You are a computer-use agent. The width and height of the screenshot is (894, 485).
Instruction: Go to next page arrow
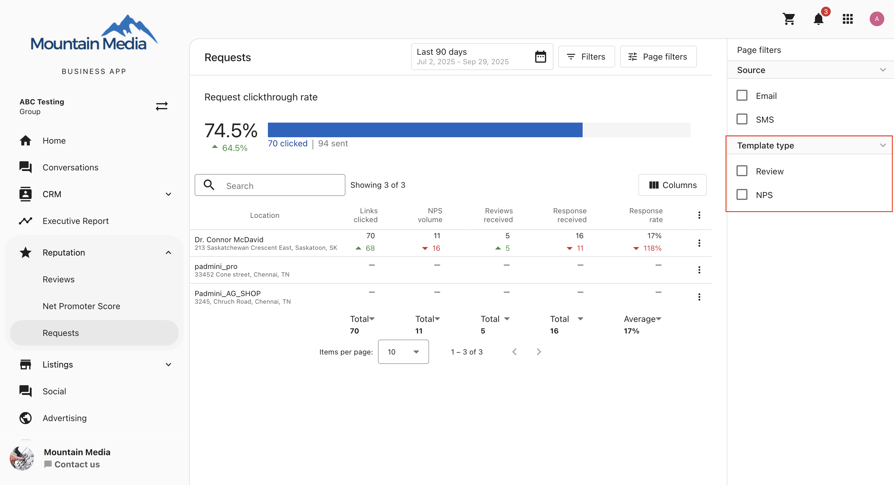coord(539,352)
